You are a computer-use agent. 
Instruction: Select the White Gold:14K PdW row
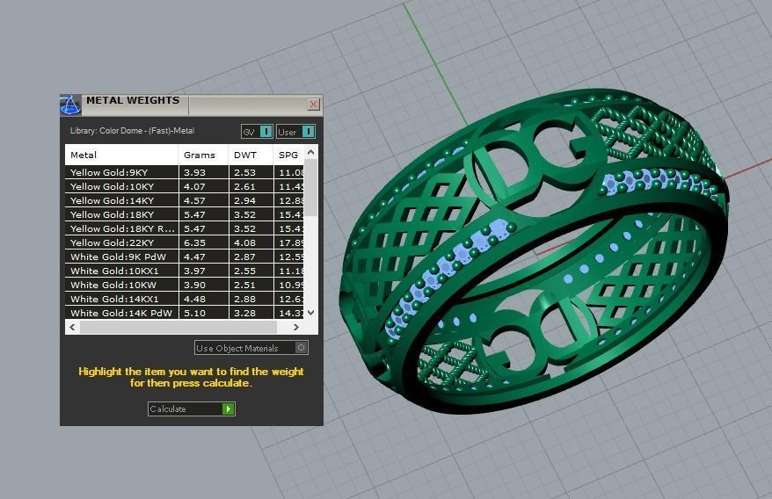(x=185, y=313)
